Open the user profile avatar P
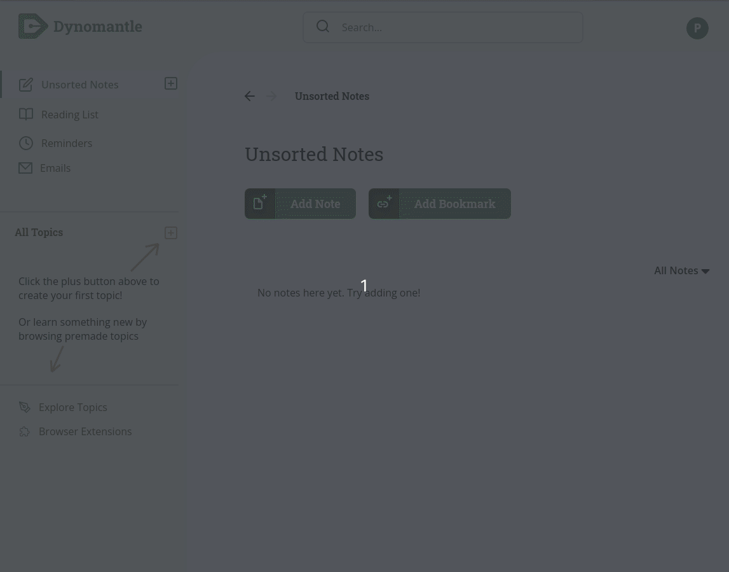 (x=697, y=28)
